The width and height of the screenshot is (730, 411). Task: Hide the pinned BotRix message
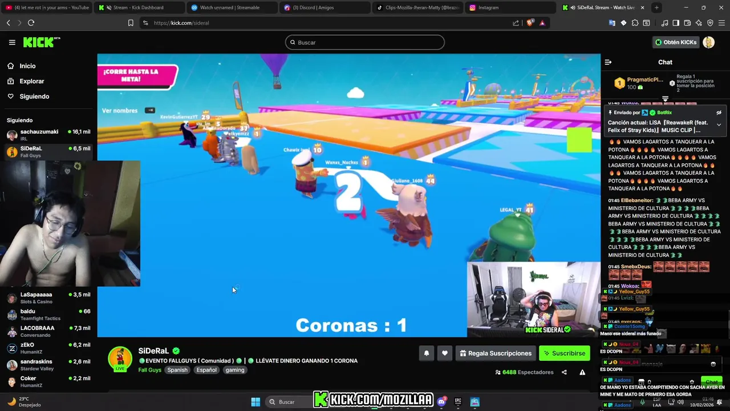coord(719,112)
